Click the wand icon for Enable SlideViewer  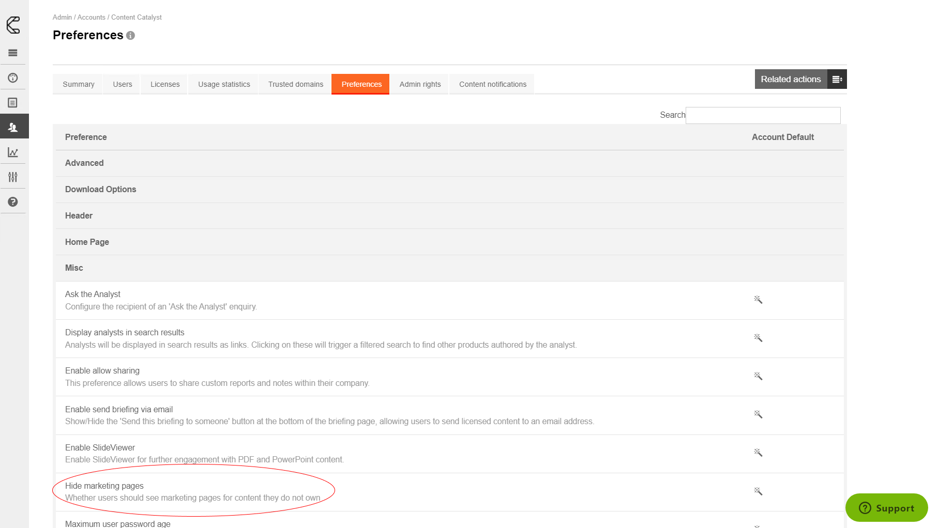[x=758, y=453]
